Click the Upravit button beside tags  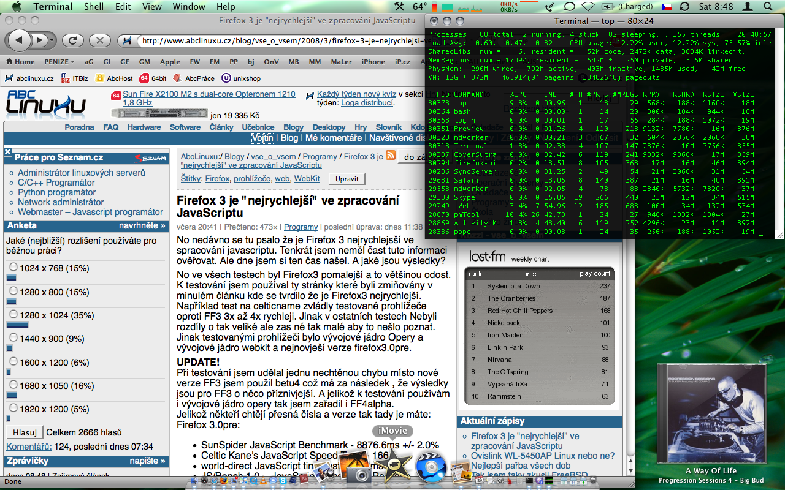coord(347,179)
